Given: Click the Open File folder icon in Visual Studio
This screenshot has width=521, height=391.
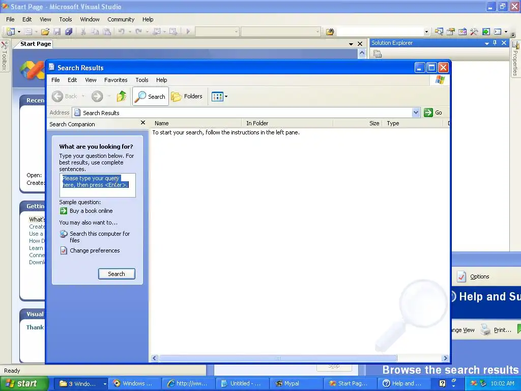Looking at the screenshot, I should click(45, 32).
